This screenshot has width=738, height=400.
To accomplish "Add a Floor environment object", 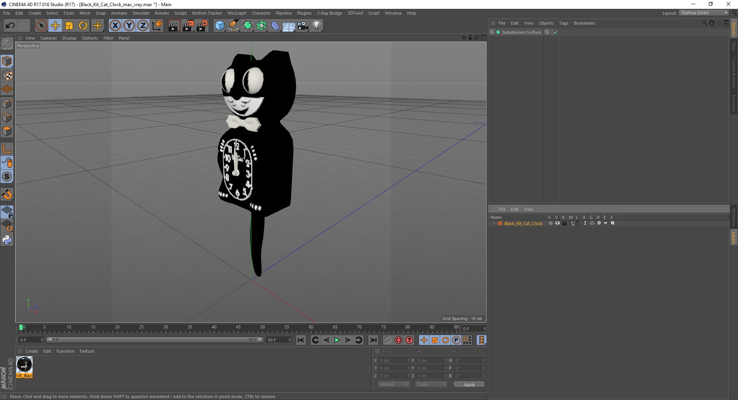I will coord(289,26).
